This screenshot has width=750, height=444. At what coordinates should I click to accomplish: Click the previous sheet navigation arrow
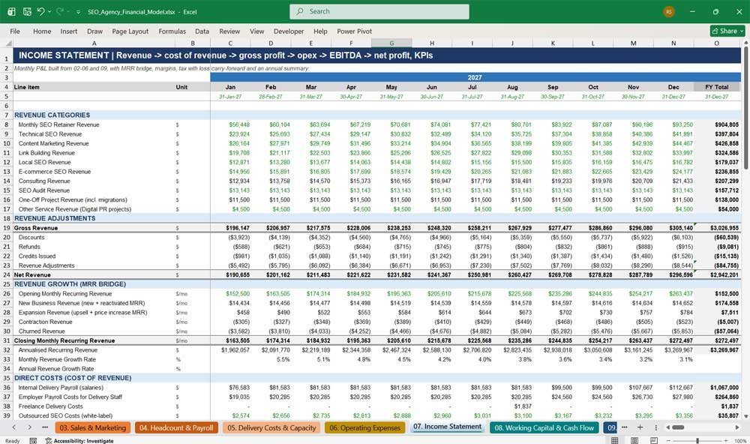point(13,427)
